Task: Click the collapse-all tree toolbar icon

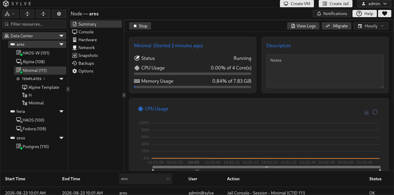Action: [x=43, y=14]
